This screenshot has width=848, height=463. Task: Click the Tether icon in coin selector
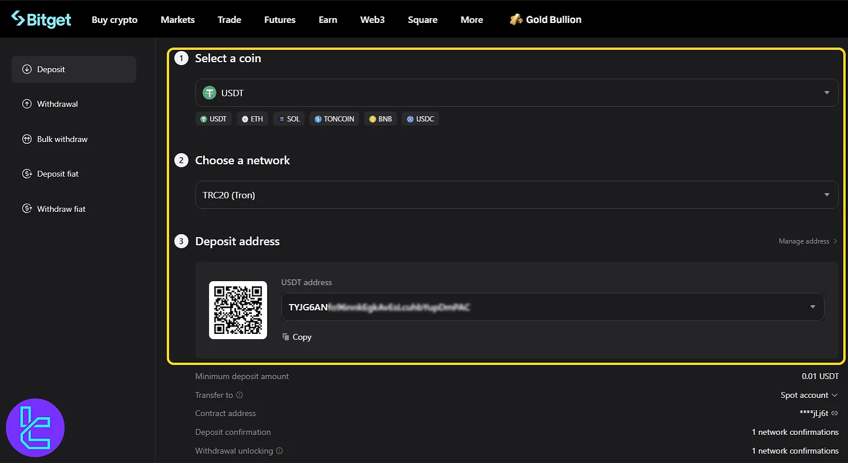pos(210,93)
